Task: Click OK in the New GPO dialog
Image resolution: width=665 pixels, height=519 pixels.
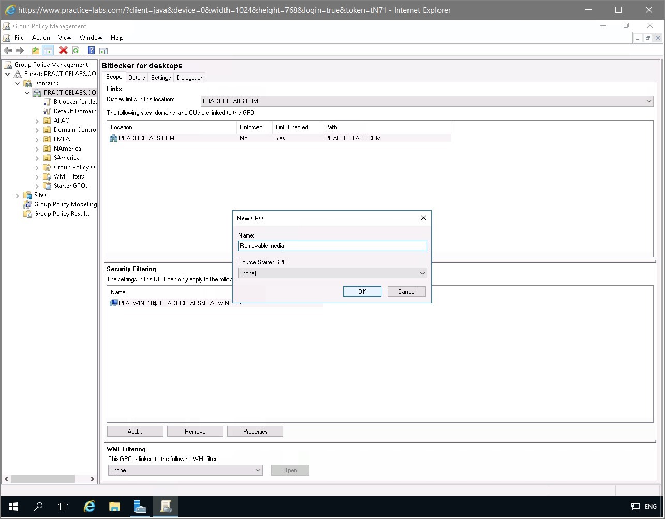Action: [x=361, y=291]
